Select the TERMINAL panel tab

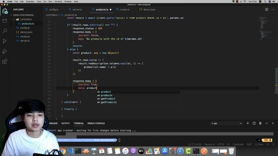click(79, 123)
